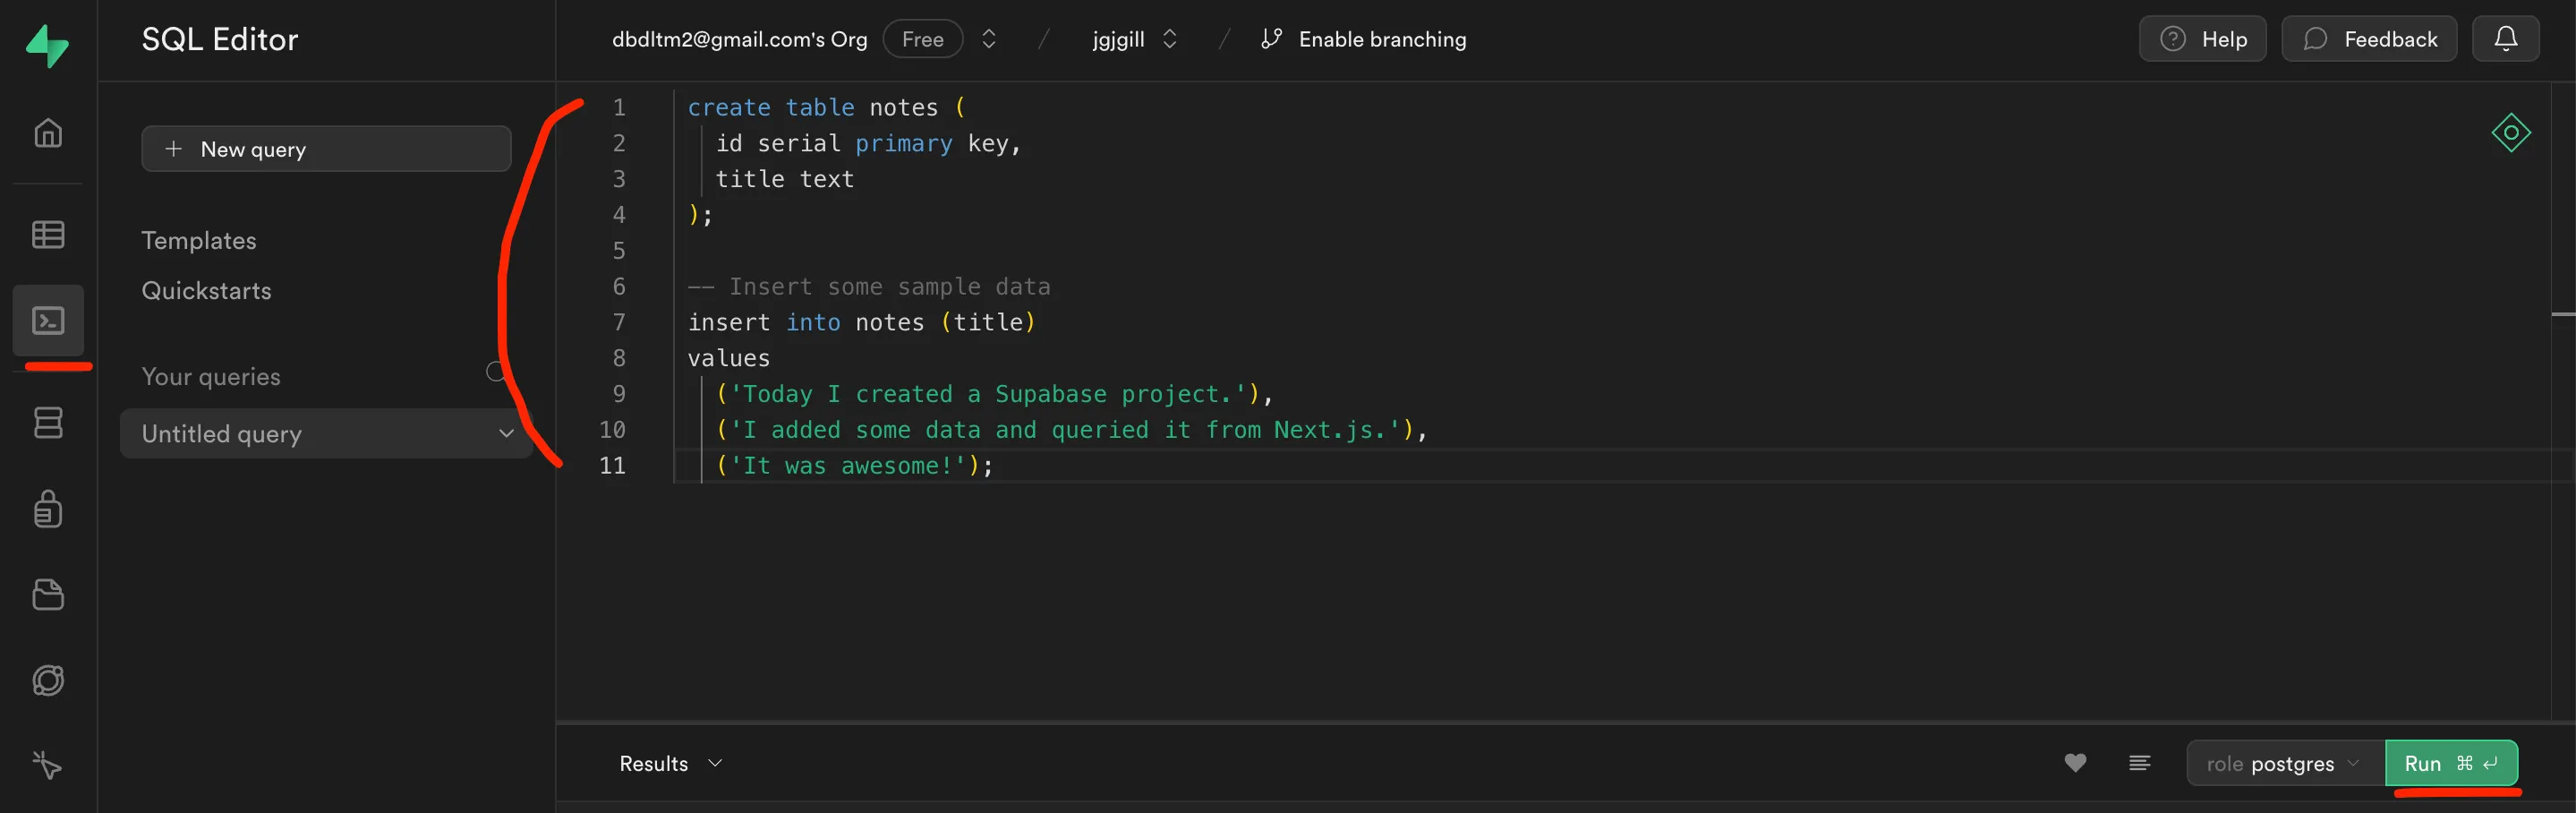Viewport: 2576px width, 813px height.
Task: Open the Table Editor icon
Action: pyautogui.click(x=47, y=234)
